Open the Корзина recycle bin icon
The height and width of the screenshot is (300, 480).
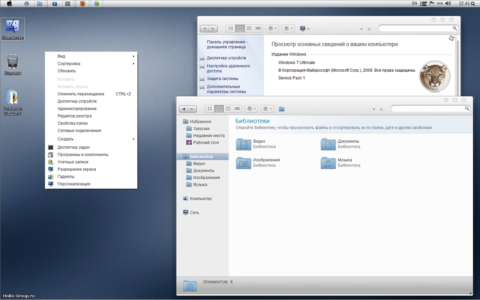tap(13, 64)
